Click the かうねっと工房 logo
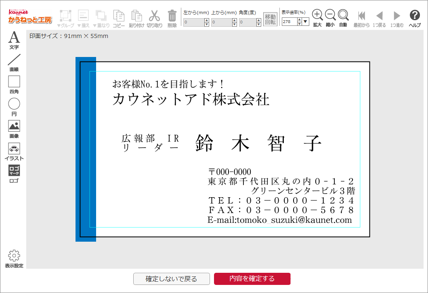The height and width of the screenshot is (293, 428). pyautogui.click(x=30, y=17)
